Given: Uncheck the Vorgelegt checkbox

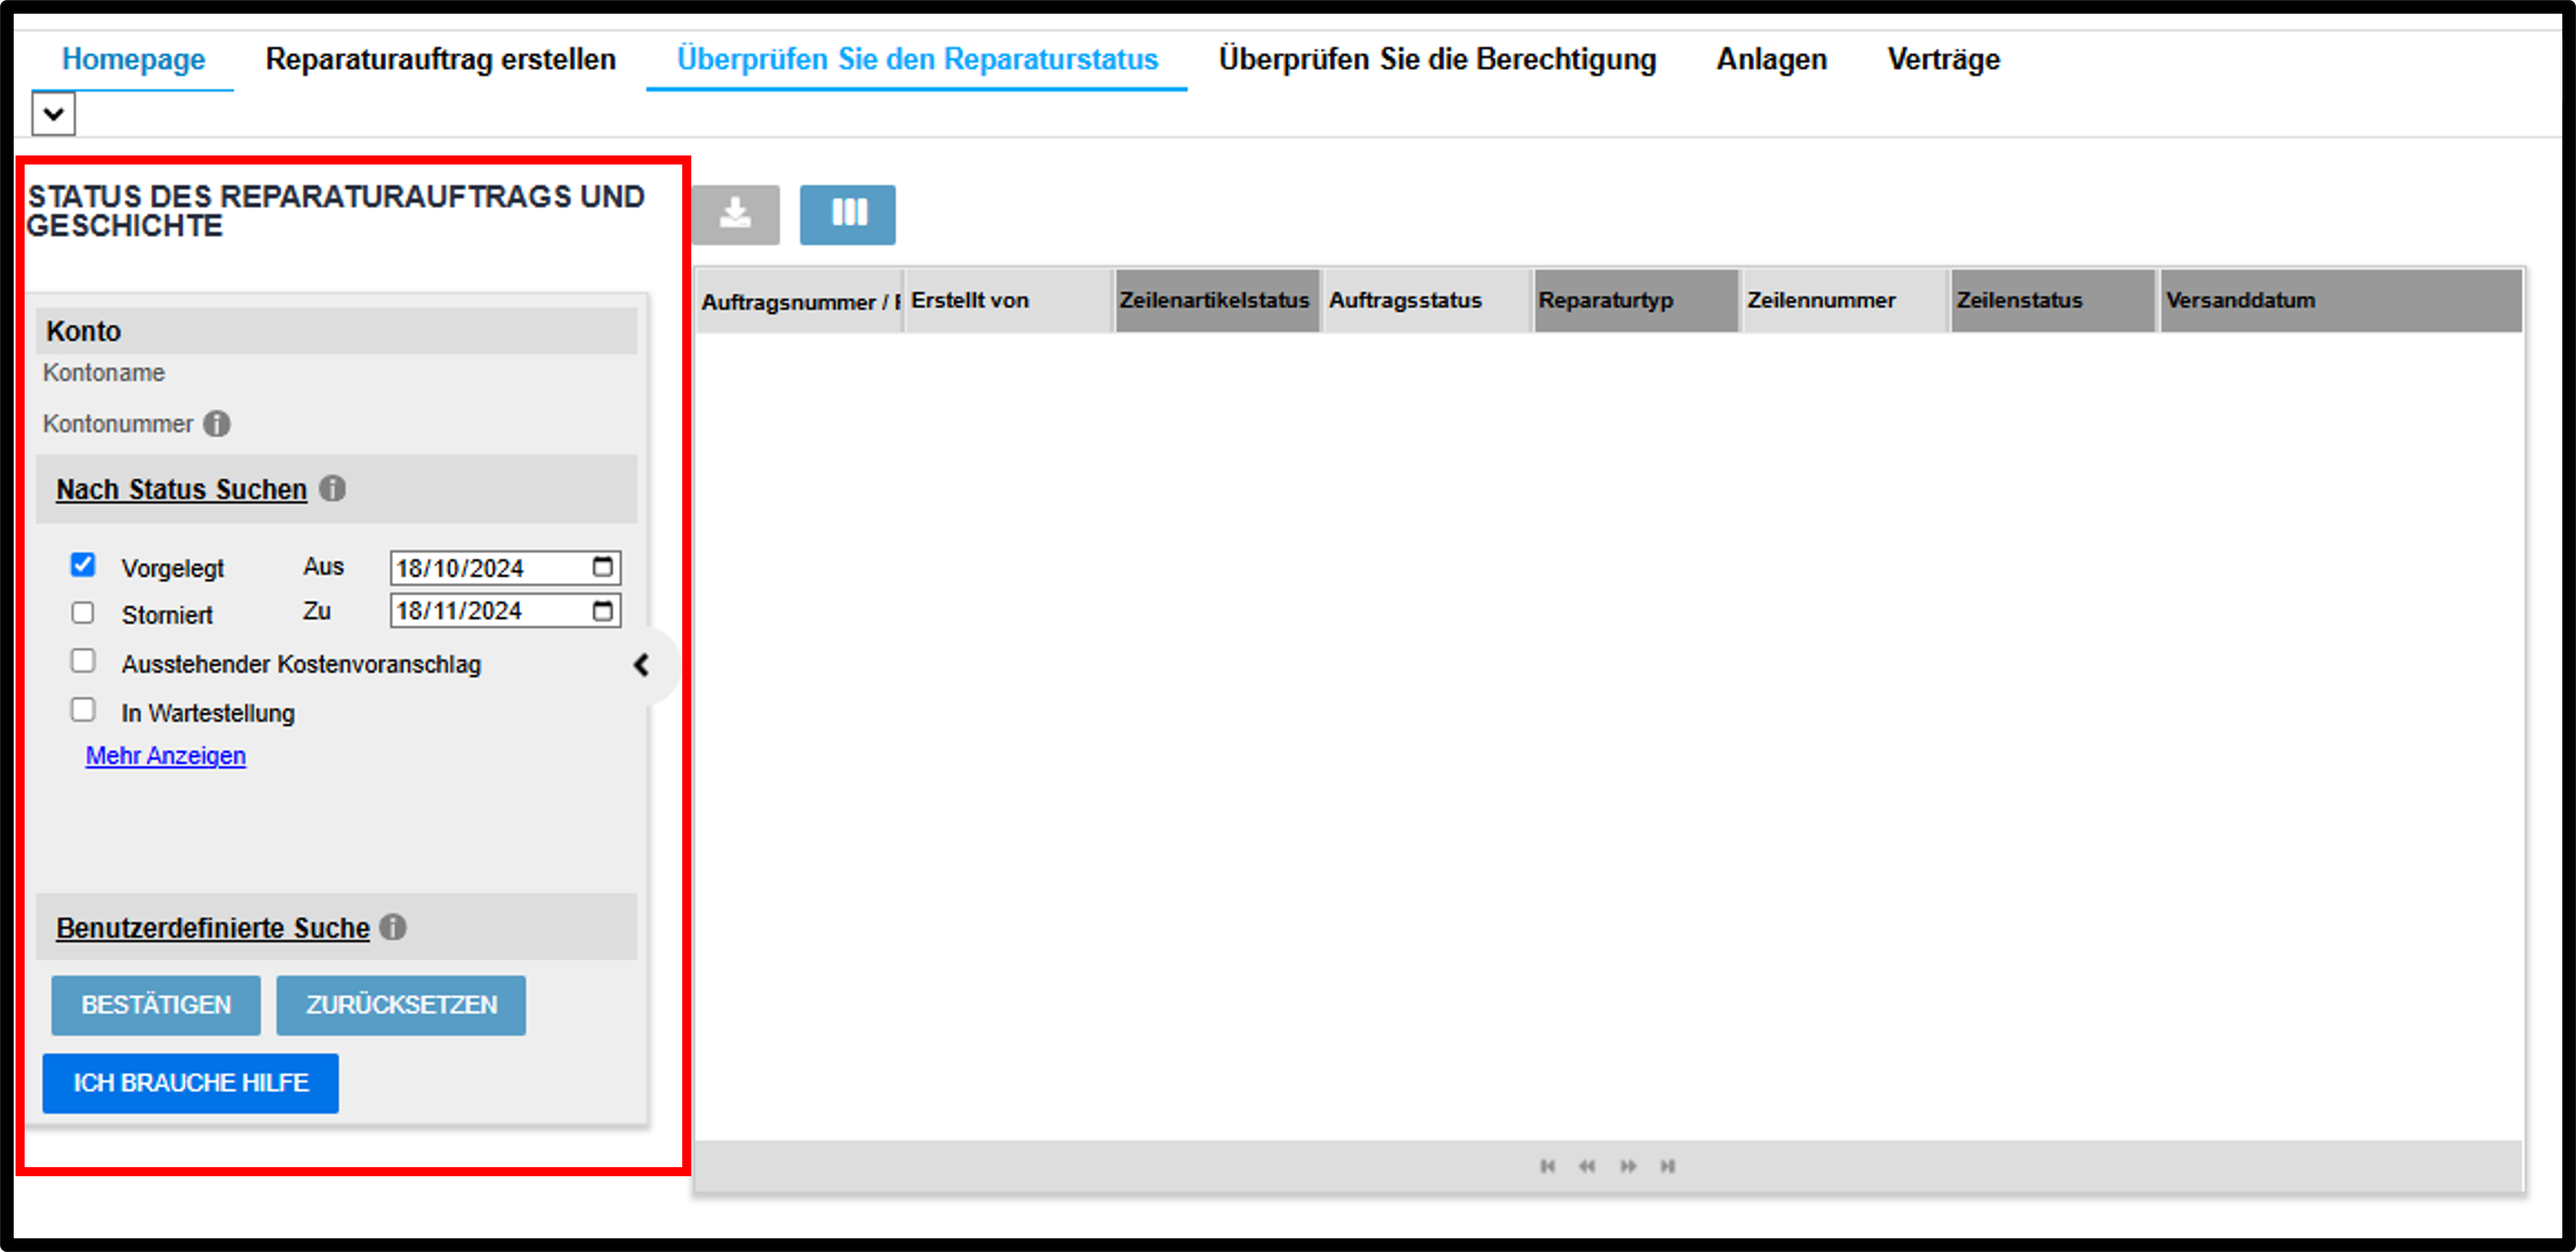Looking at the screenshot, I should (x=83, y=565).
